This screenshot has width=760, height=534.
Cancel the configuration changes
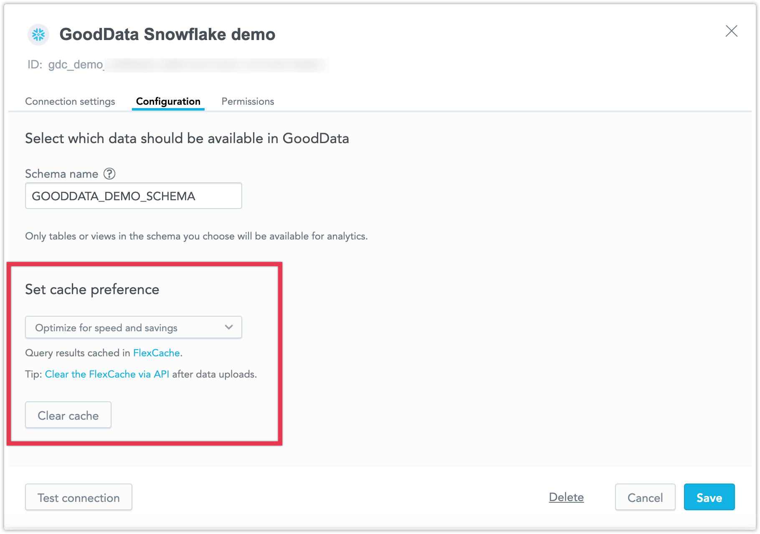pos(645,497)
